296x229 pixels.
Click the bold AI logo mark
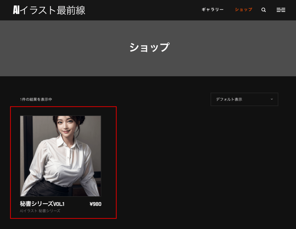(16, 10)
